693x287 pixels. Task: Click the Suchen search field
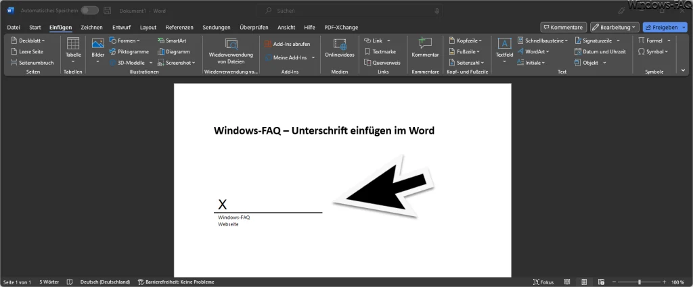click(350, 10)
